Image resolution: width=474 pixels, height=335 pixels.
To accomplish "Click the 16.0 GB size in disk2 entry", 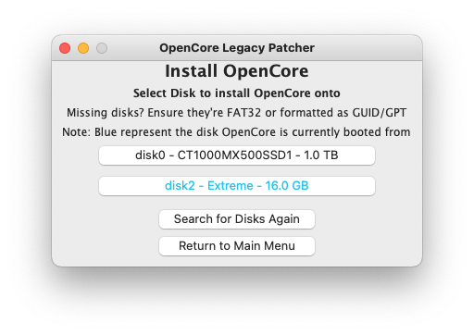I will (287, 186).
